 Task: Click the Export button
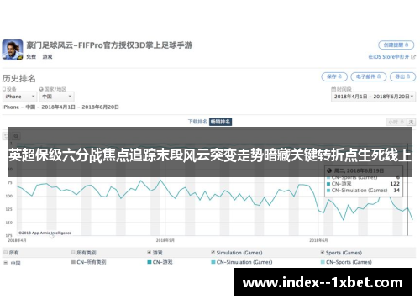[402, 76]
